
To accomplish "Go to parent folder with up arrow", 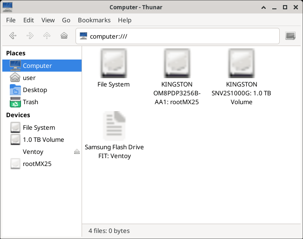I will [47, 36].
